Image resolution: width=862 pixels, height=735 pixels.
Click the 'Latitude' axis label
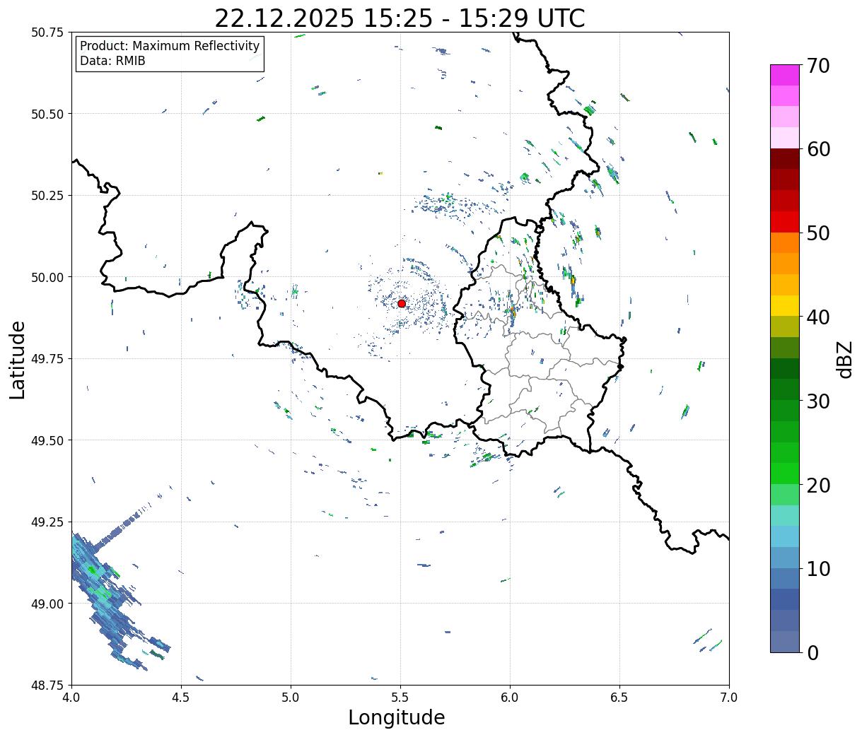[x=18, y=360]
